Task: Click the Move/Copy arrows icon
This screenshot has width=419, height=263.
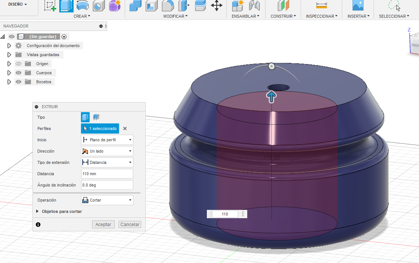Action: 216,5
